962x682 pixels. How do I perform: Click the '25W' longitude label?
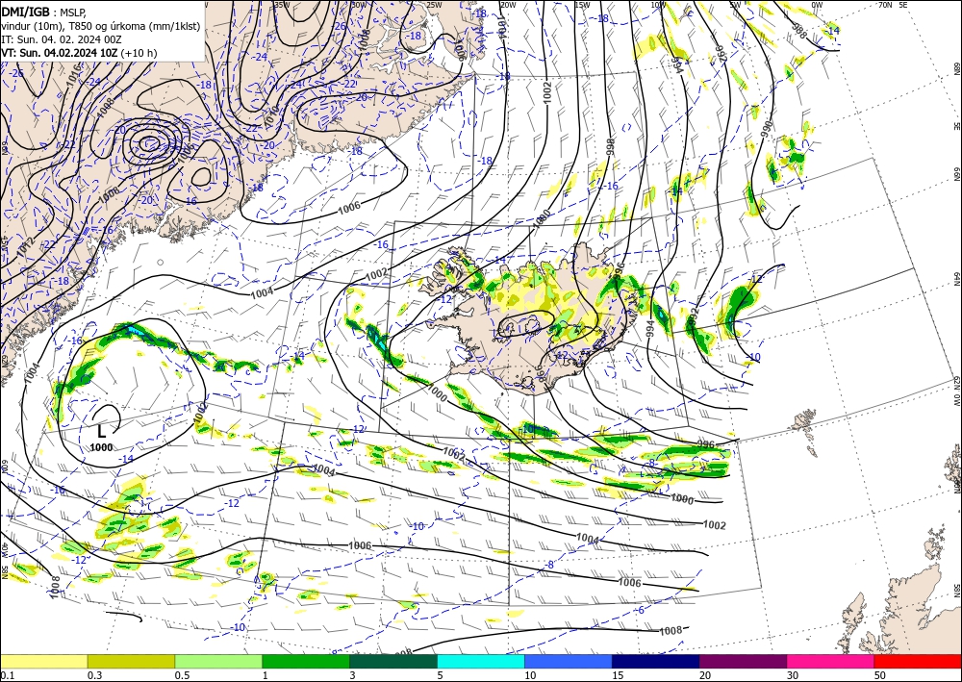click(434, 4)
